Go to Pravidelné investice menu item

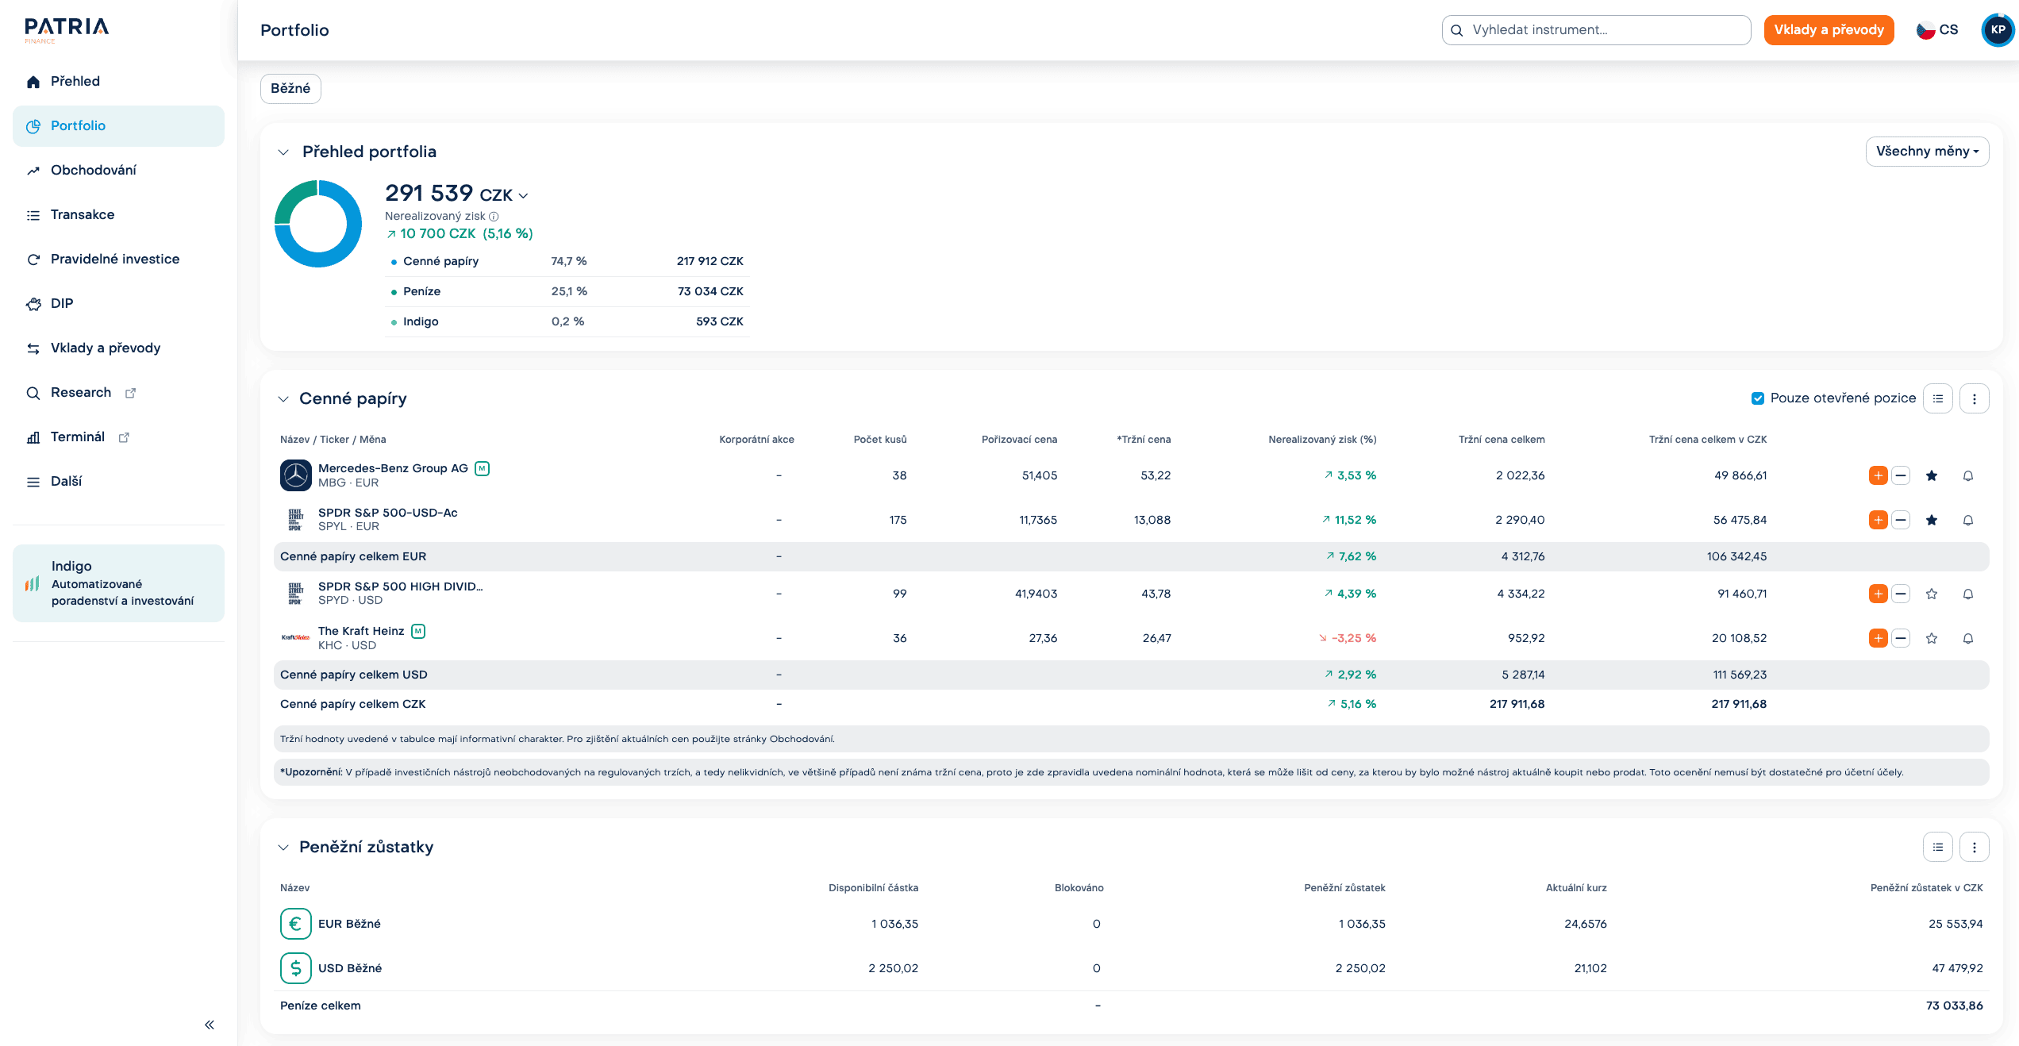pyautogui.click(x=115, y=259)
